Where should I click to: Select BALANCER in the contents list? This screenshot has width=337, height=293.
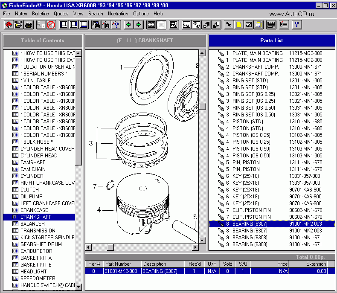32,224
